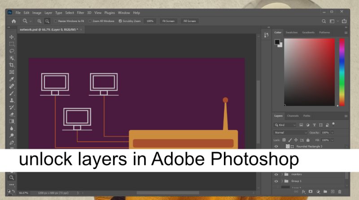The height and width of the screenshot is (200, 359).
Task: Filter layers by smart objects icon
Action: click(x=328, y=125)
